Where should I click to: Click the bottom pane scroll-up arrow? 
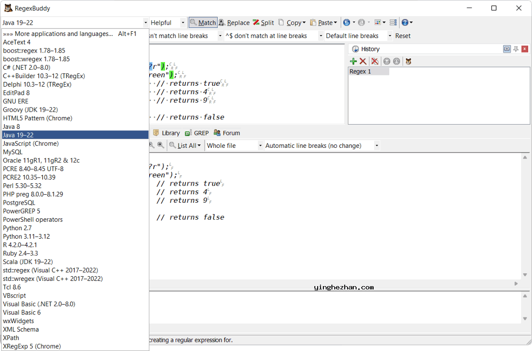[x=525, y=296]
